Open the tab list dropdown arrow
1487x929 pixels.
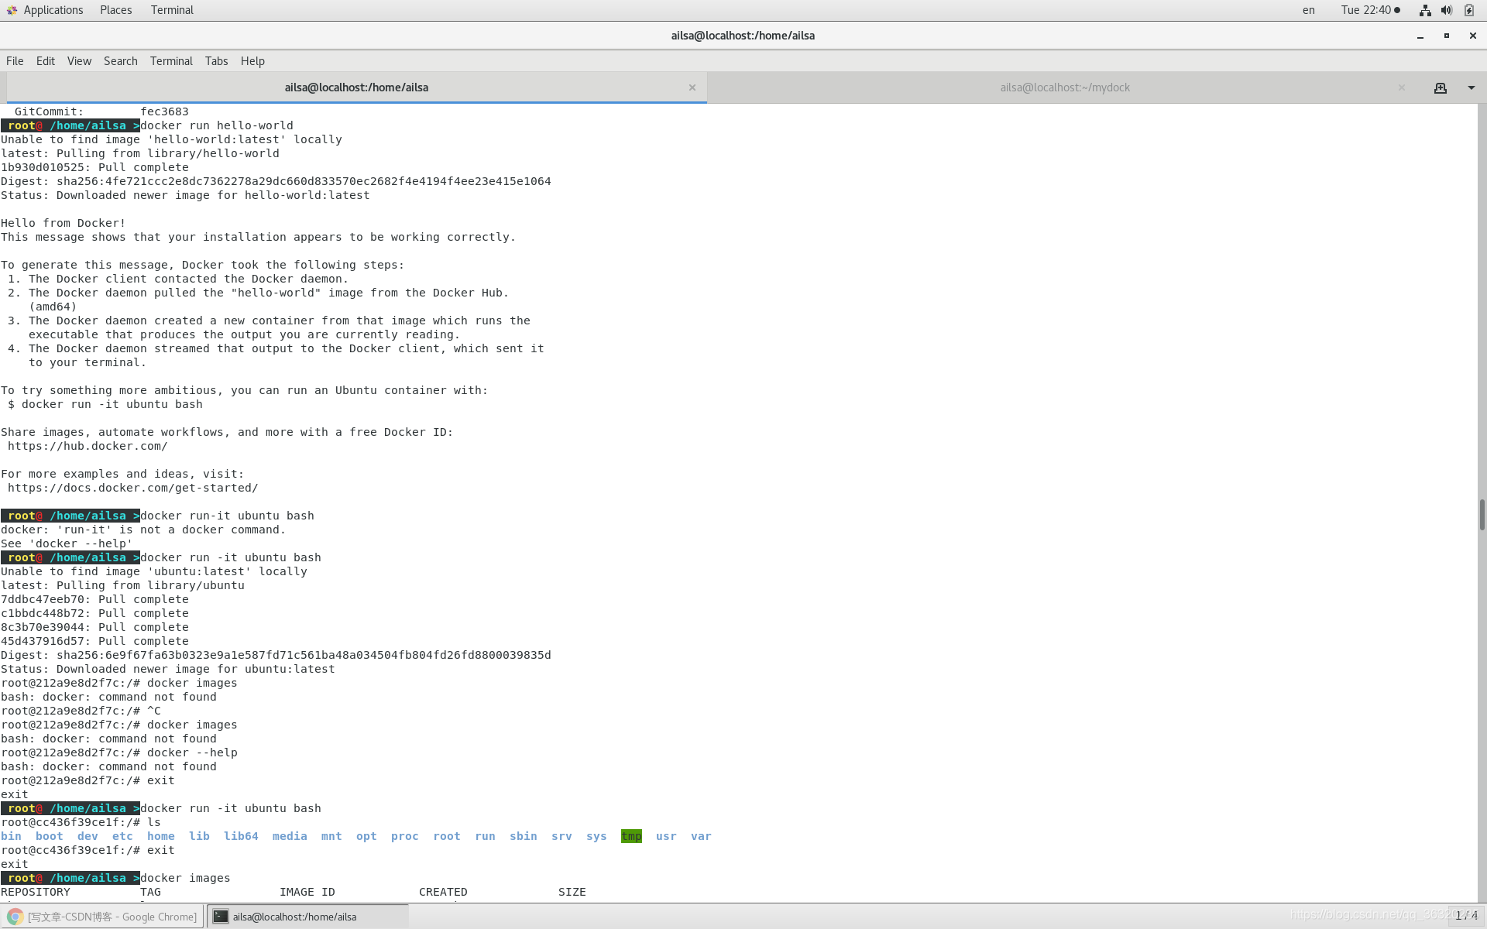click(x=1471, y=88)
